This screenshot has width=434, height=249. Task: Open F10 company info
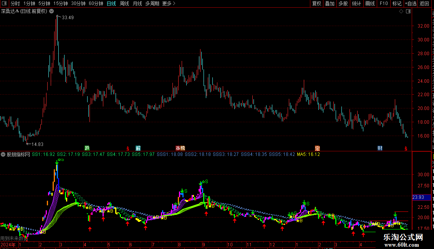pos(384,3)
